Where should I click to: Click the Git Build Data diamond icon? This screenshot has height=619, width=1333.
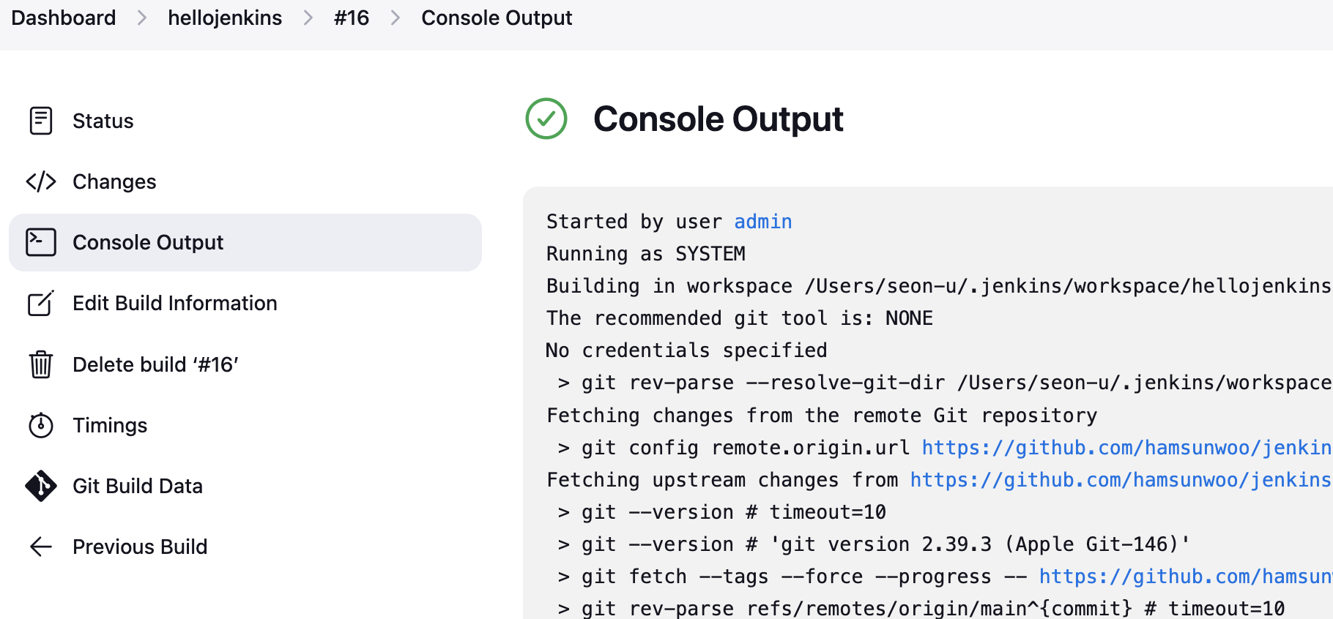pos(41,486)
